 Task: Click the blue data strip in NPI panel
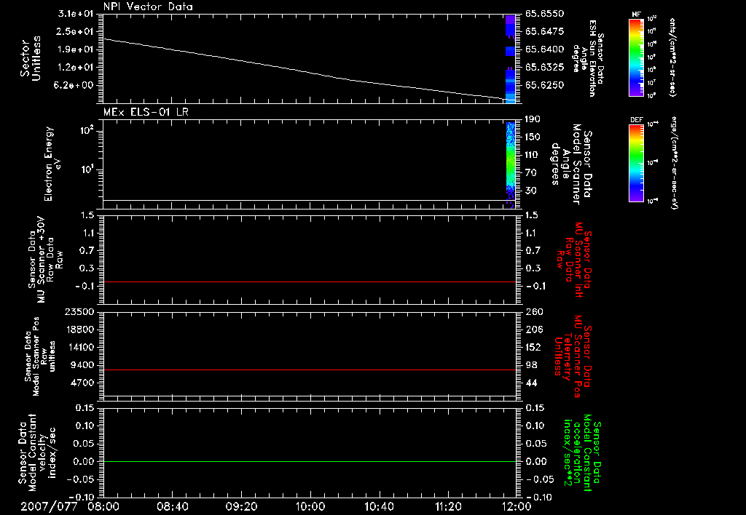[511, 59]
